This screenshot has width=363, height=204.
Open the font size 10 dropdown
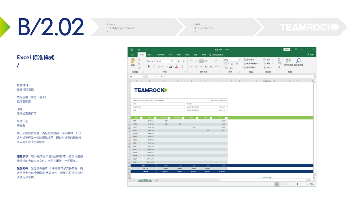click(175, 61)
